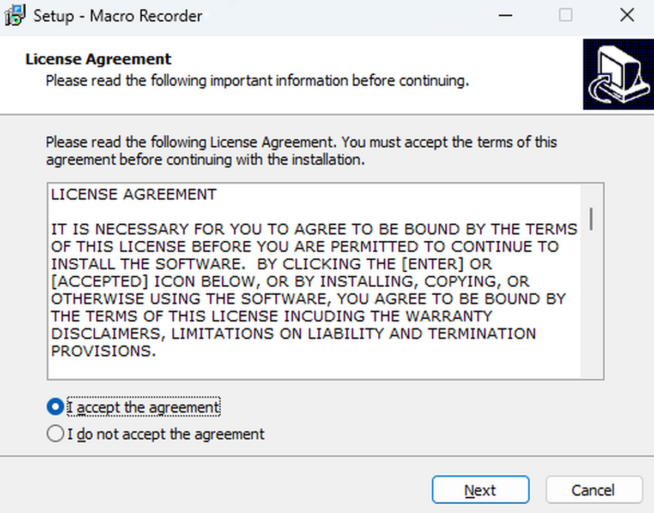The width and height of the screenshot is (654, 513).
Task: Click the blank area below the license paragraph
Action: [x=313, y=368]
